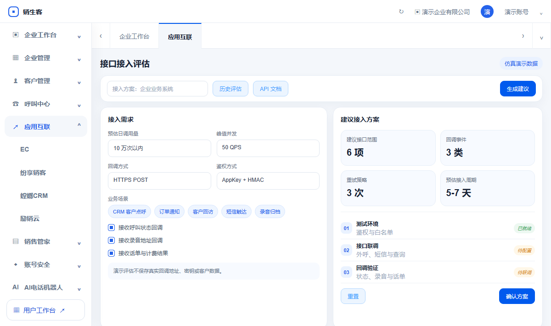
Task: Expand the 企业管理 chevron
Action: pos(79,60)
